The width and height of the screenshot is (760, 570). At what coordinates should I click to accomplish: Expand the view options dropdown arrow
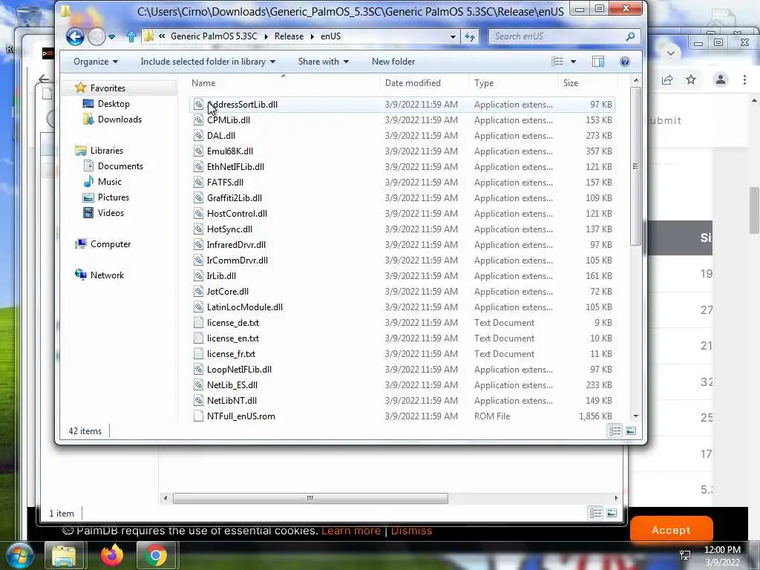[574, 62]
